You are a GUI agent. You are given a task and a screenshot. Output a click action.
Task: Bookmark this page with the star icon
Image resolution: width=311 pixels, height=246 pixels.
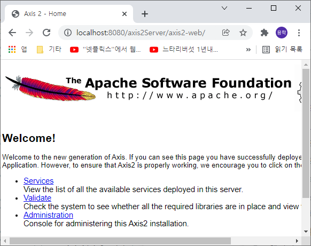click(x=243, y=33)
